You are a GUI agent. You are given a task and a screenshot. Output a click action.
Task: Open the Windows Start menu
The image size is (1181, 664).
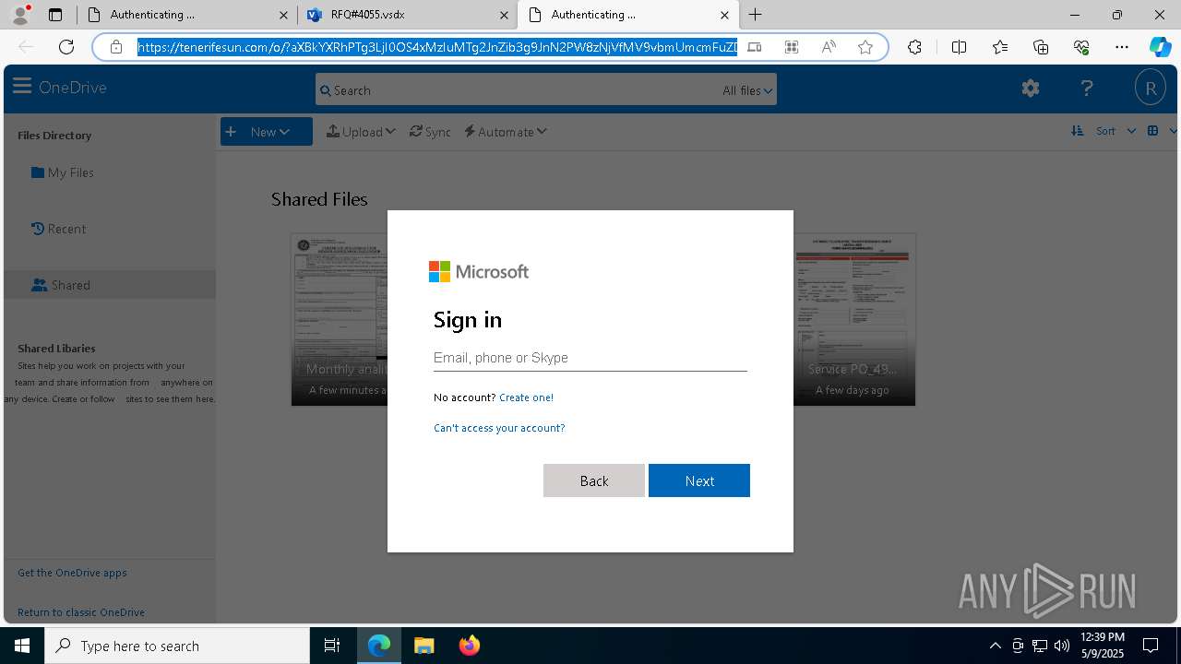[x=22, y=646]
